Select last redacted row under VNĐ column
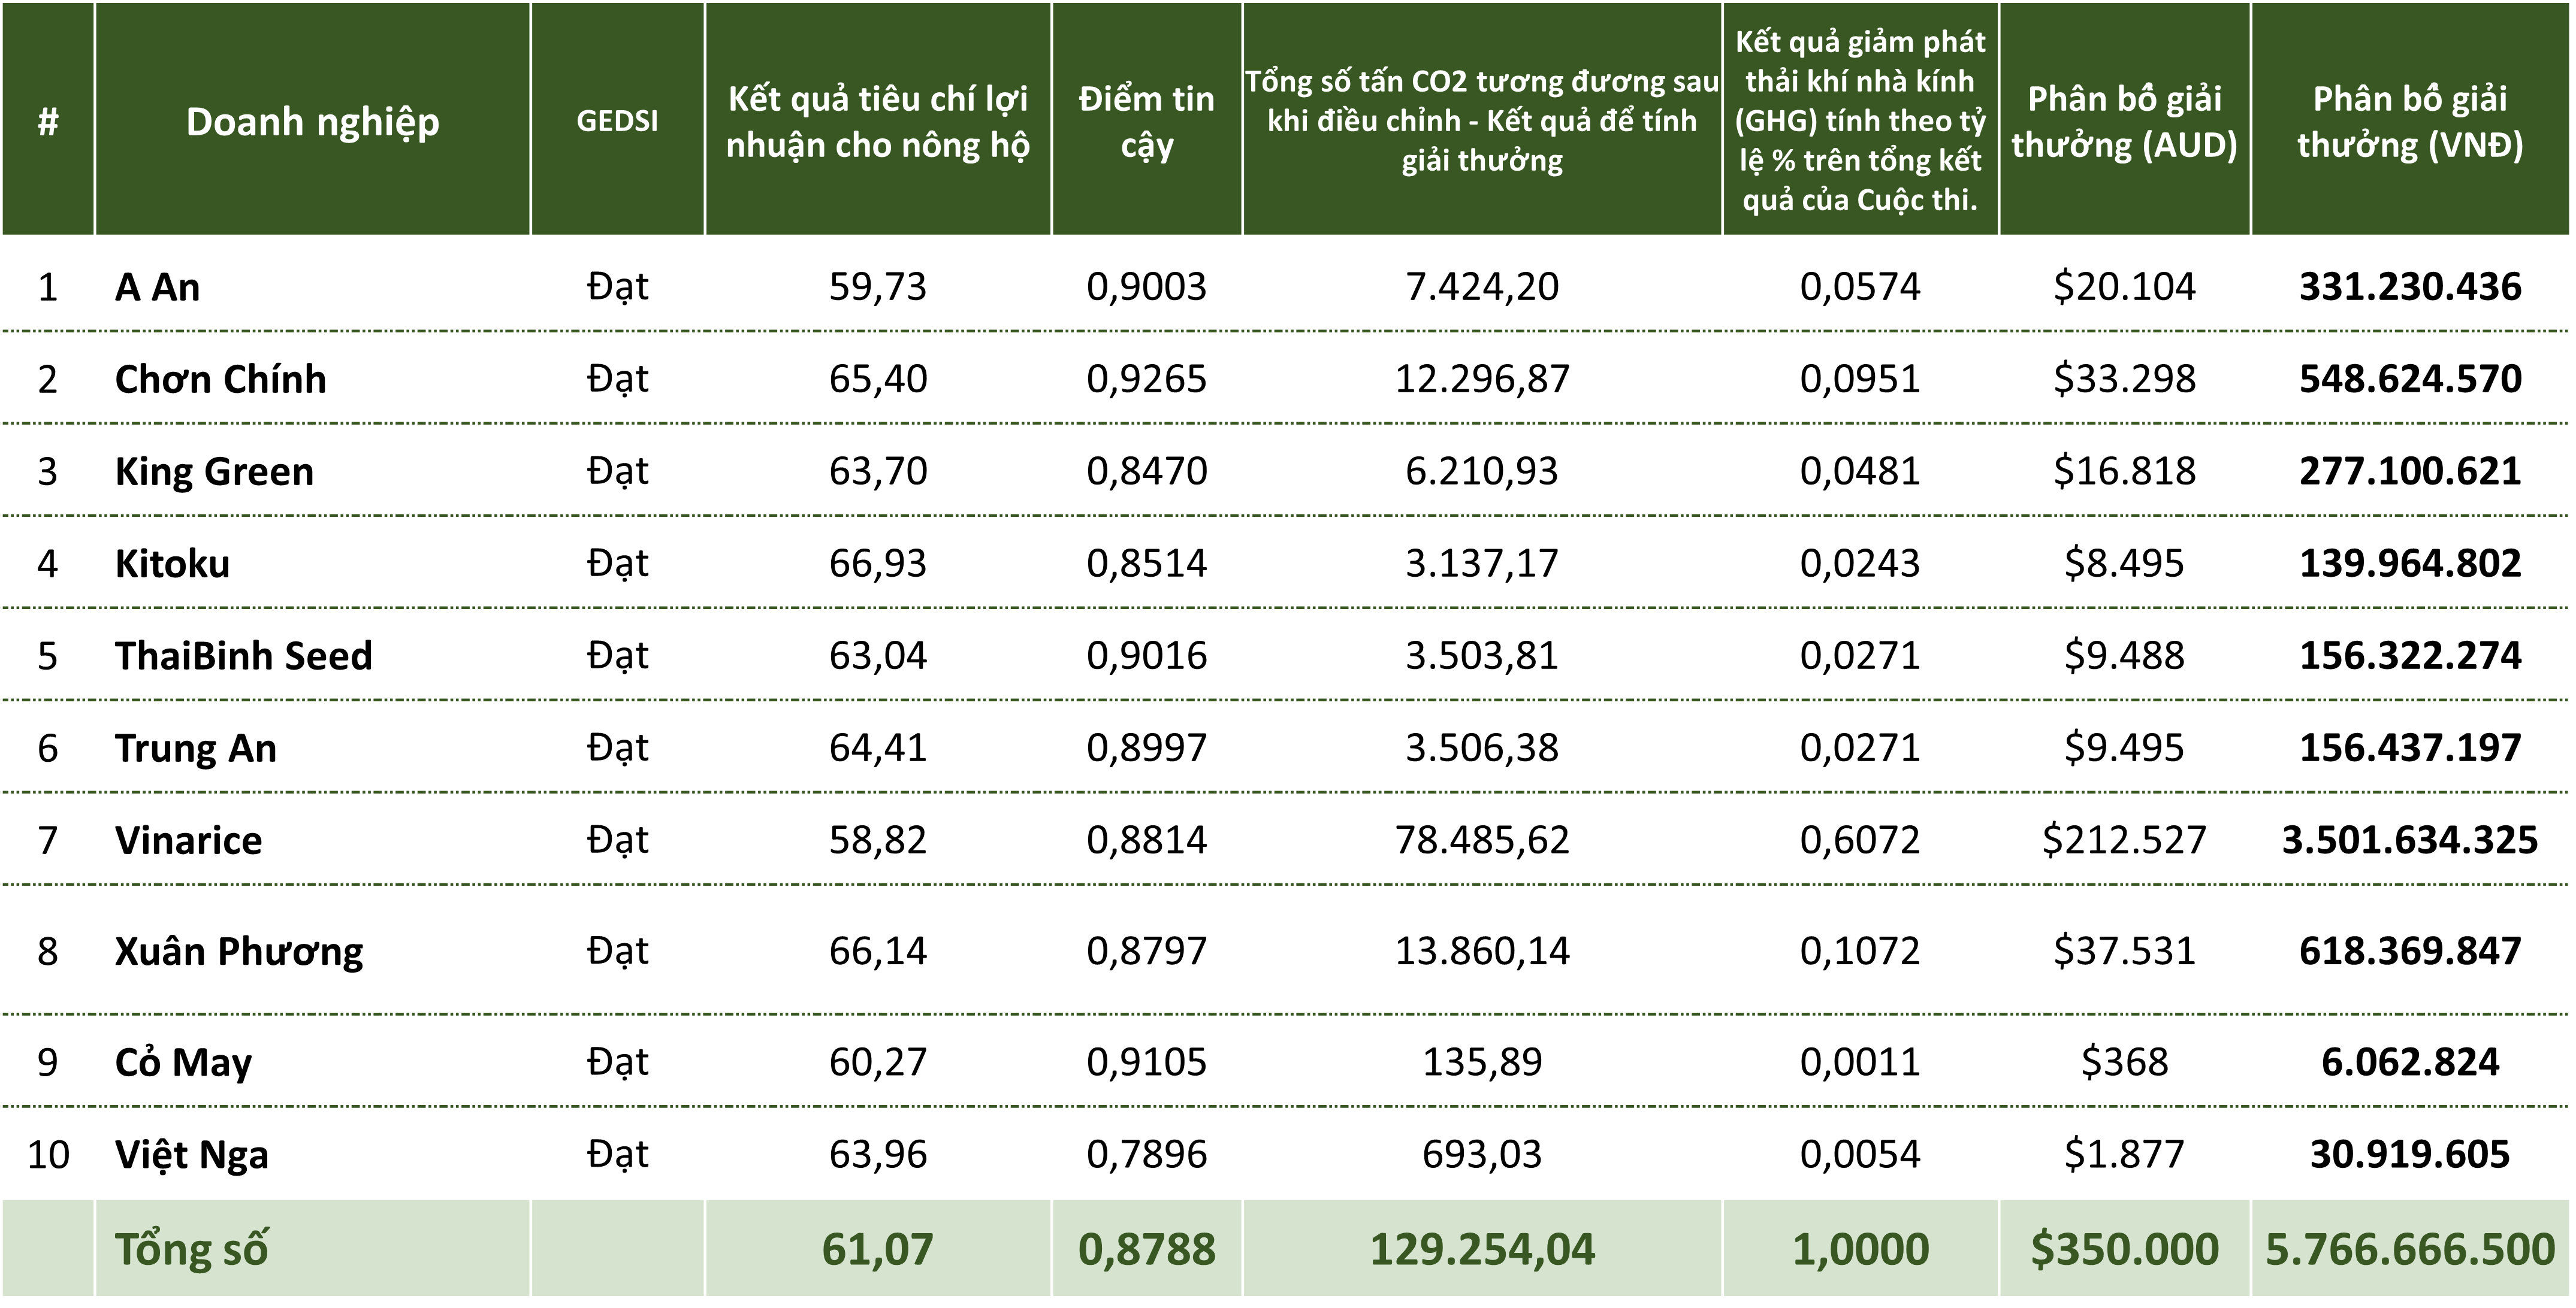Screen dimensions: 2576x1308 pyautogui.click(x=2410, y=1151)
